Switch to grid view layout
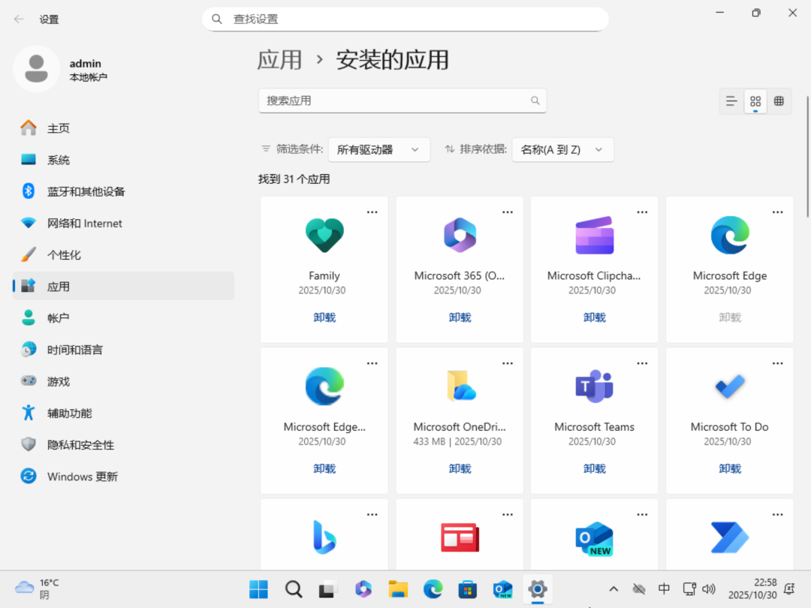Image resolution: width=811 pixels, height=608 pixels. (755, 101)
